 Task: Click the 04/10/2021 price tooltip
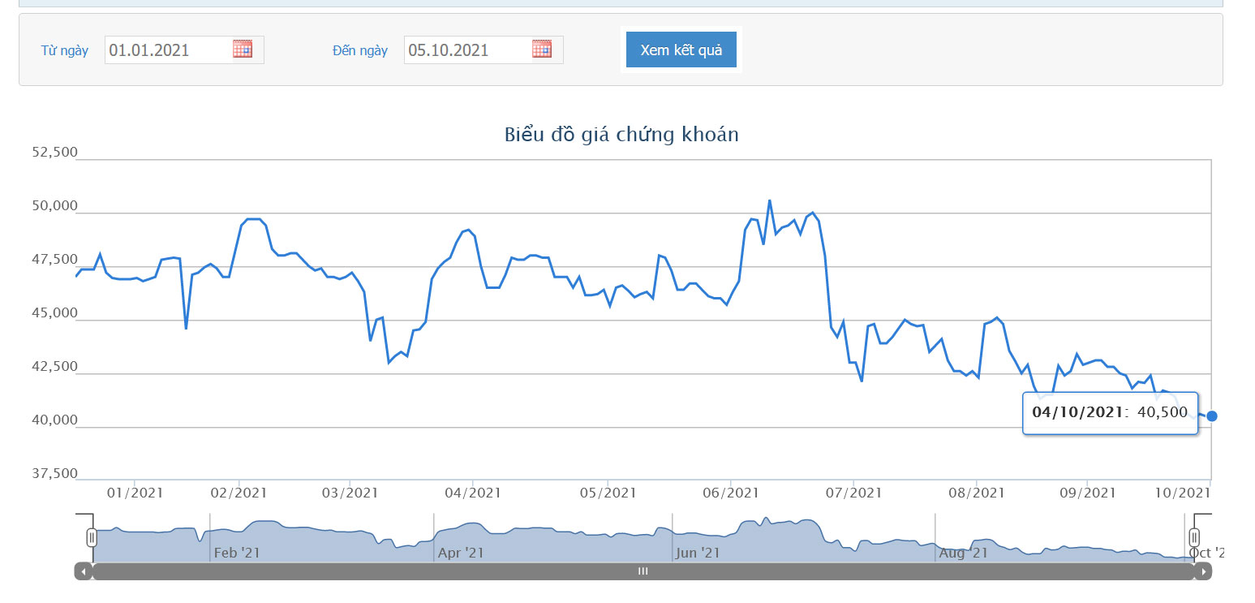(1111, 412)
